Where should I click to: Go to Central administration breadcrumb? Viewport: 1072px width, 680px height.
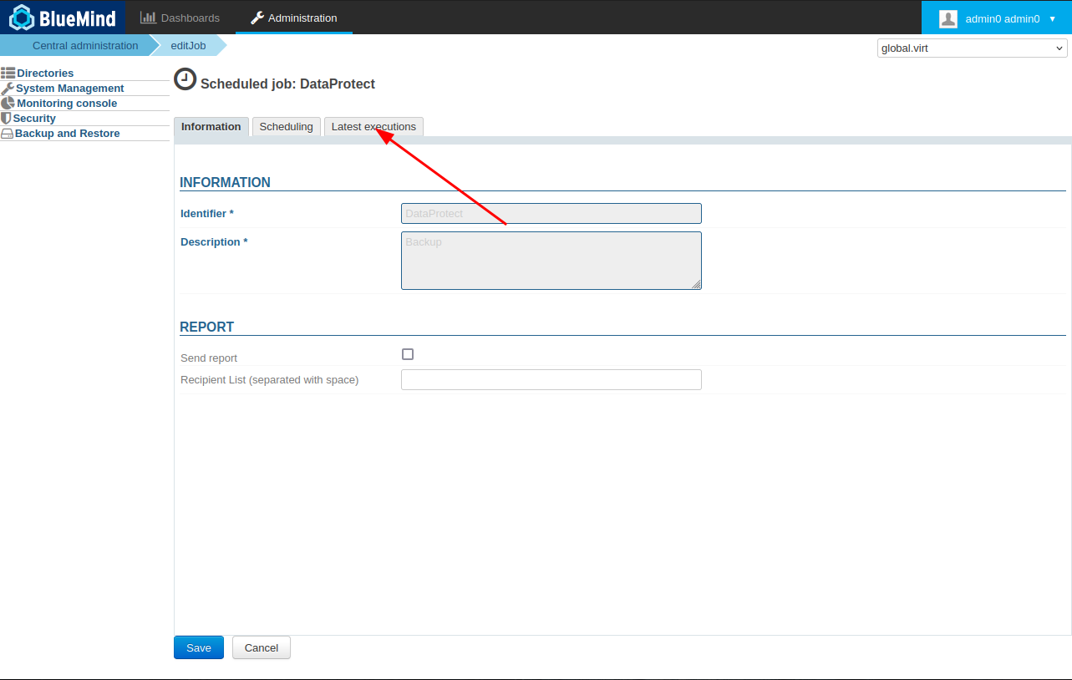(x=85, y=46)
